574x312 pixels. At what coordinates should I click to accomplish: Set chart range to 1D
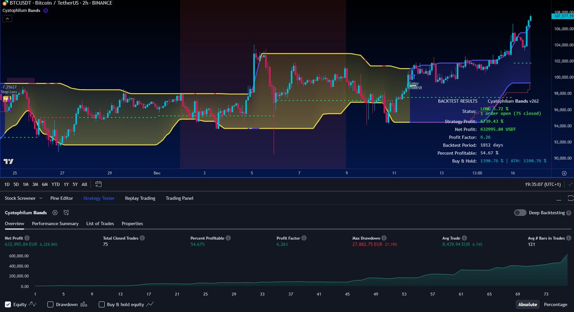7,184
